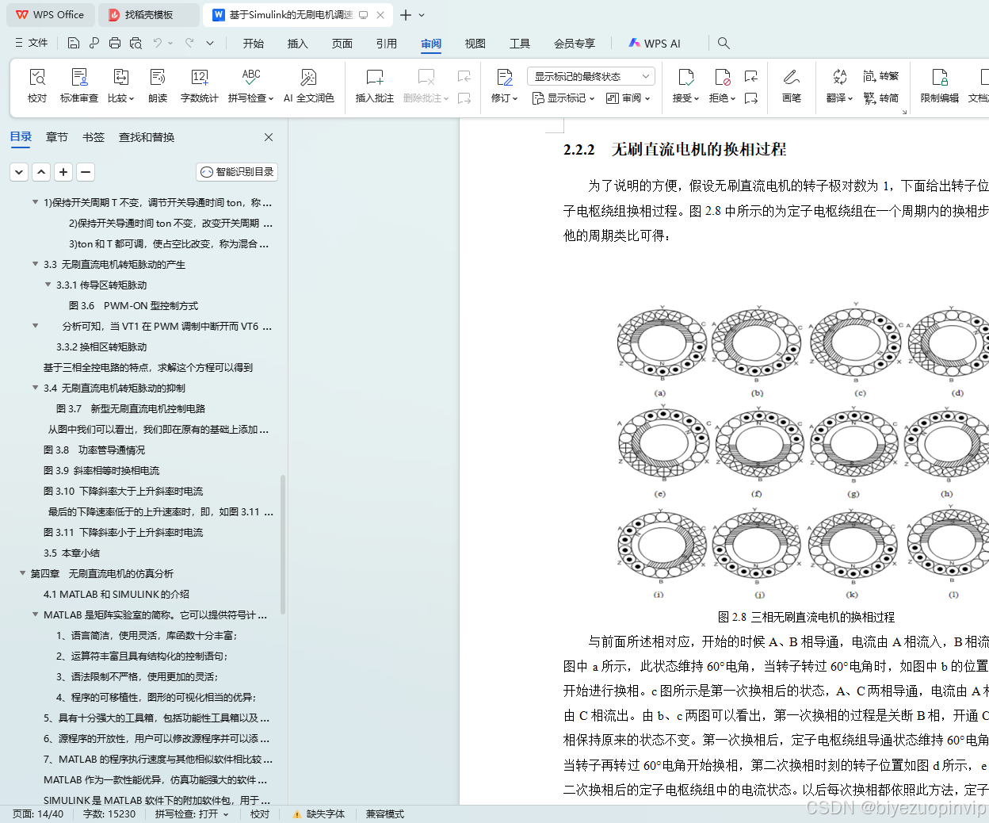Switch to the 视图 ribbon tab

(475, 44)
